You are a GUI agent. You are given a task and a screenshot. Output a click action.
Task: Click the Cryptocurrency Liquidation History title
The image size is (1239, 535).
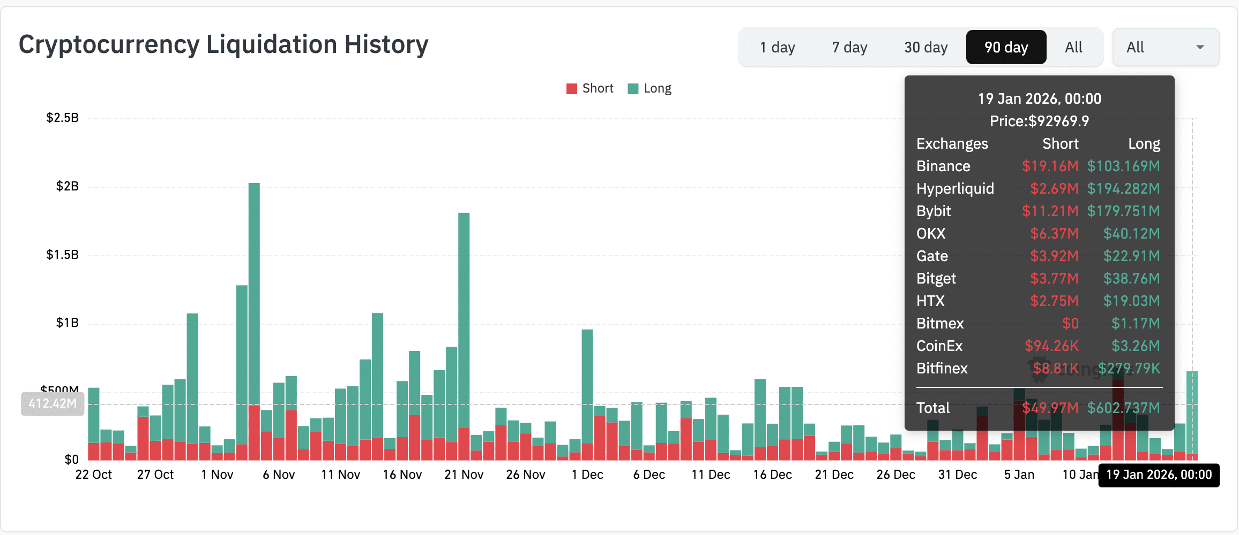tap(223, 44)
